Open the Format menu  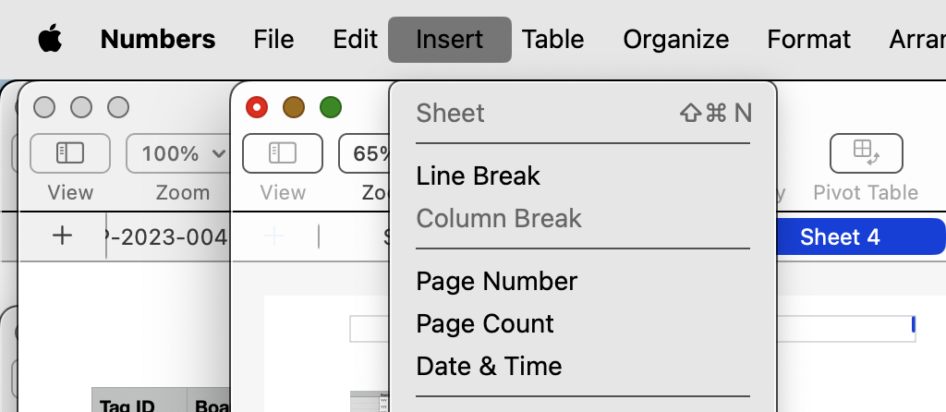(809, 40)
